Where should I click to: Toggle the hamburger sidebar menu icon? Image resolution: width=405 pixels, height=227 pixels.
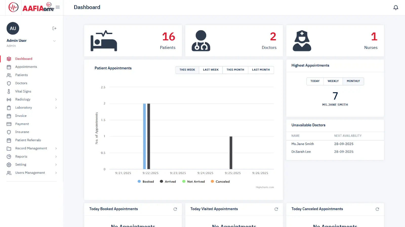coord(58,7)
